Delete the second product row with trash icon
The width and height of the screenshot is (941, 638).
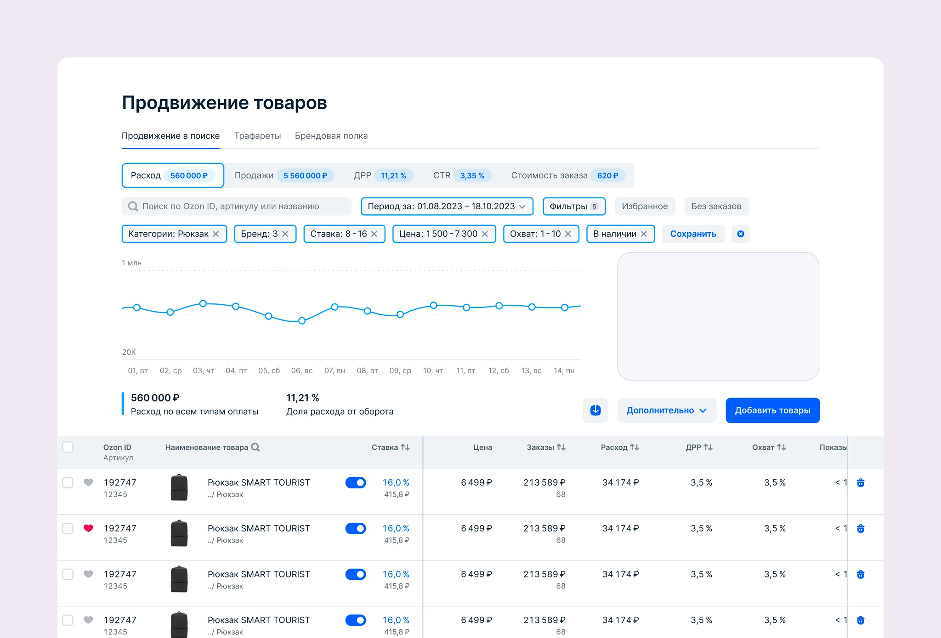[861, 528]
